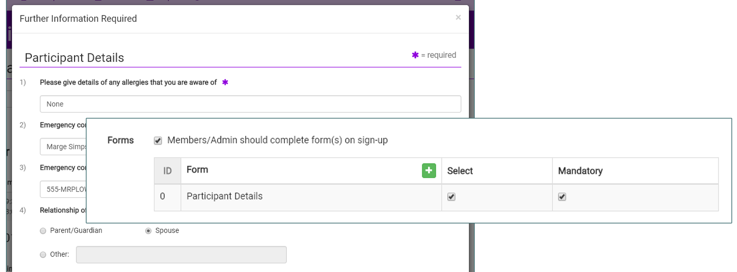Select the Parent/Guardian radio option
Screen dimensions: 737x272
[x=43, y=231]
